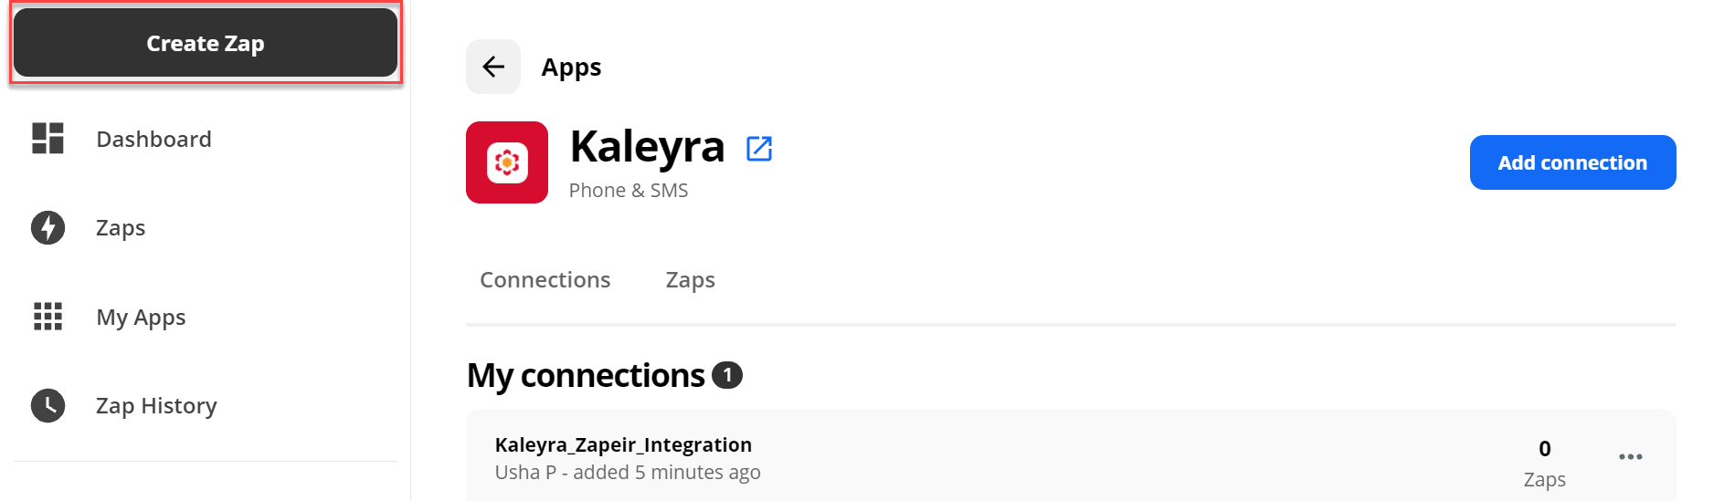Select the Zaps lightning bolt icon
Screen dimensions: 1724x501
point(48,227)
